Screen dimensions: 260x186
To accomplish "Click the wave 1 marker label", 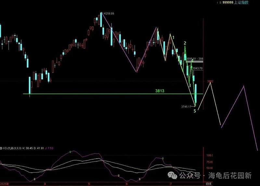I will 174,37.
